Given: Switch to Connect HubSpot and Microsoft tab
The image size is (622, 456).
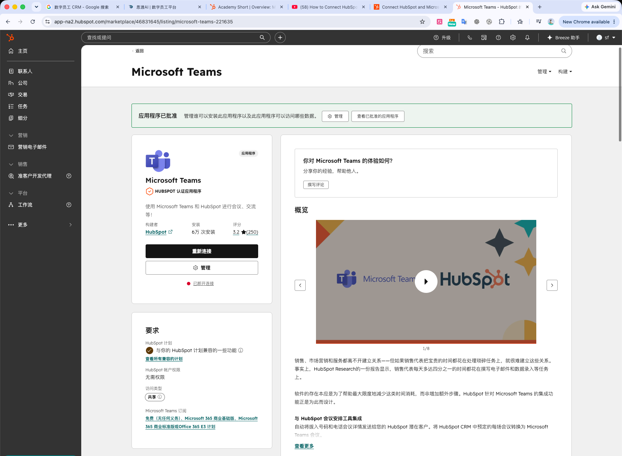Looking at the screenshot, I should 410,7.
